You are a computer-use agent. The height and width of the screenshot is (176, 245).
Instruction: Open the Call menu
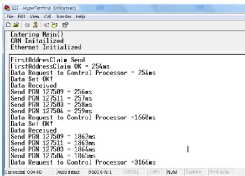[x=48, y=16]
